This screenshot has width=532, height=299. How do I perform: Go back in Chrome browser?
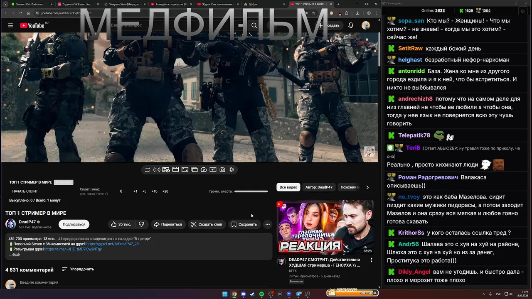coord(5,13)
